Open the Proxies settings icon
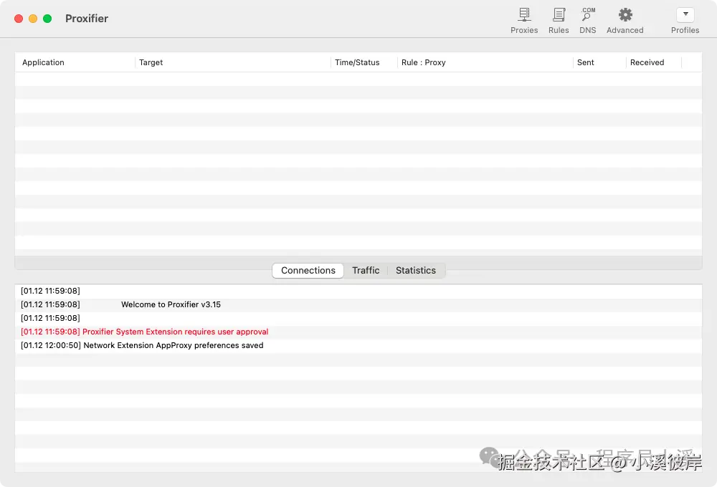This screenshot has height=487, width=717. (524, 15)
